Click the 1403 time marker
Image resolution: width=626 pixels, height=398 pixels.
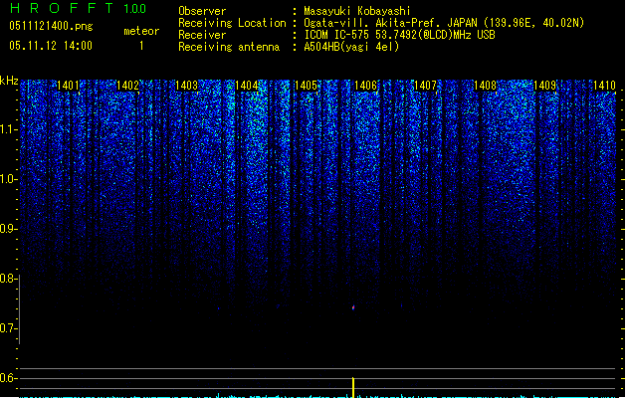point(186,86)
